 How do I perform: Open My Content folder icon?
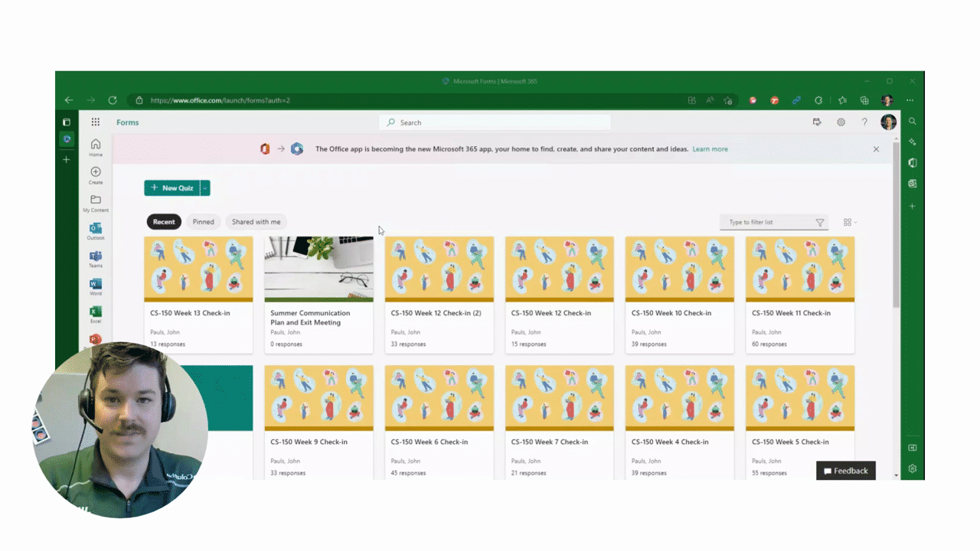click(x=96, y=202)
